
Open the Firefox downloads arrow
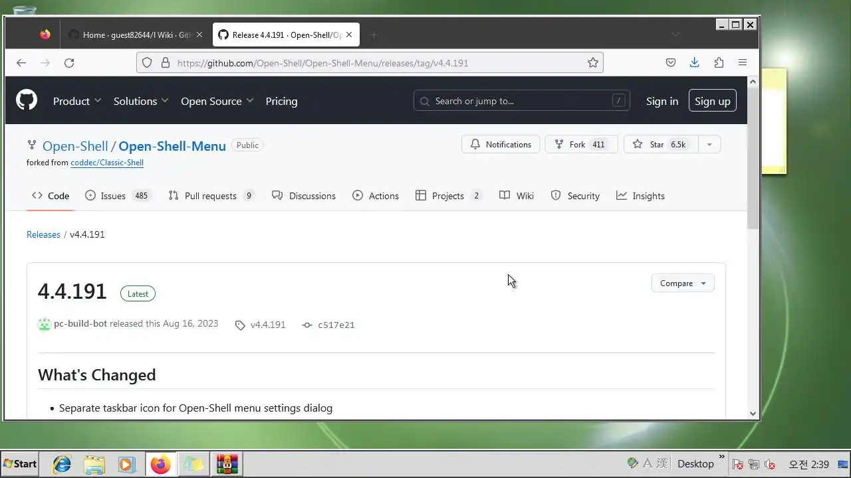[x=695, y=62]
